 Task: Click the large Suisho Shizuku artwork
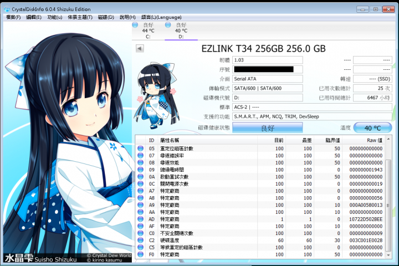click(x=68, y=142)
